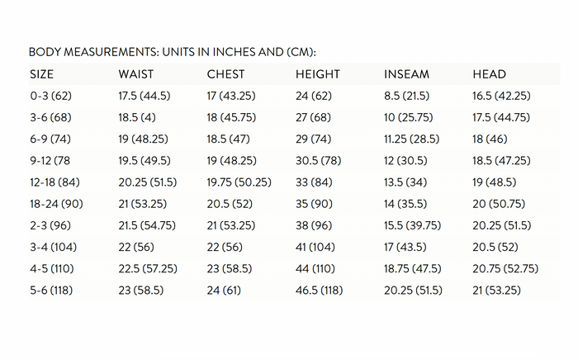Click height value 46.5 (118)

(x=320, y=290)
